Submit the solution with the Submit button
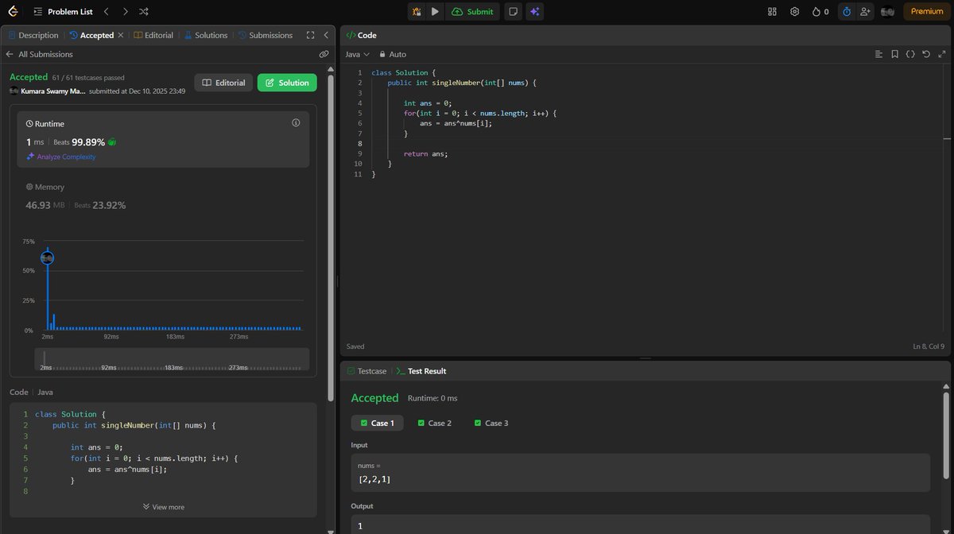Image resolution: width=954 pixels, height=534 pixels. click(472, 11)
